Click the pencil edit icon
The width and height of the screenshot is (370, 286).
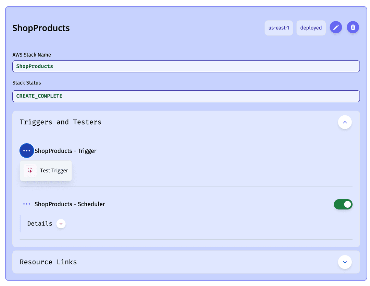pos(336,27)
